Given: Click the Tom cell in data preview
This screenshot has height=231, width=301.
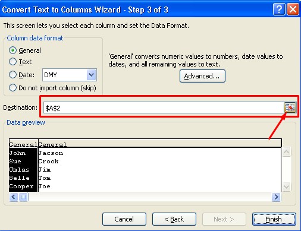Looking at the screenshot, I should [45, 178].
